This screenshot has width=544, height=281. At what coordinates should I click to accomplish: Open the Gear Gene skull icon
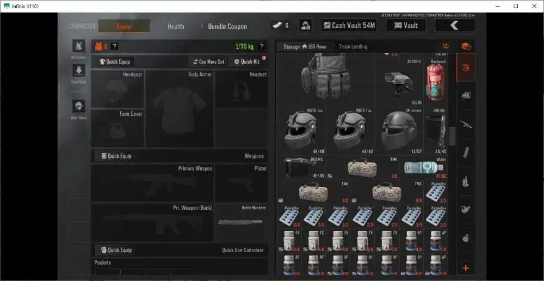(79, 106)
